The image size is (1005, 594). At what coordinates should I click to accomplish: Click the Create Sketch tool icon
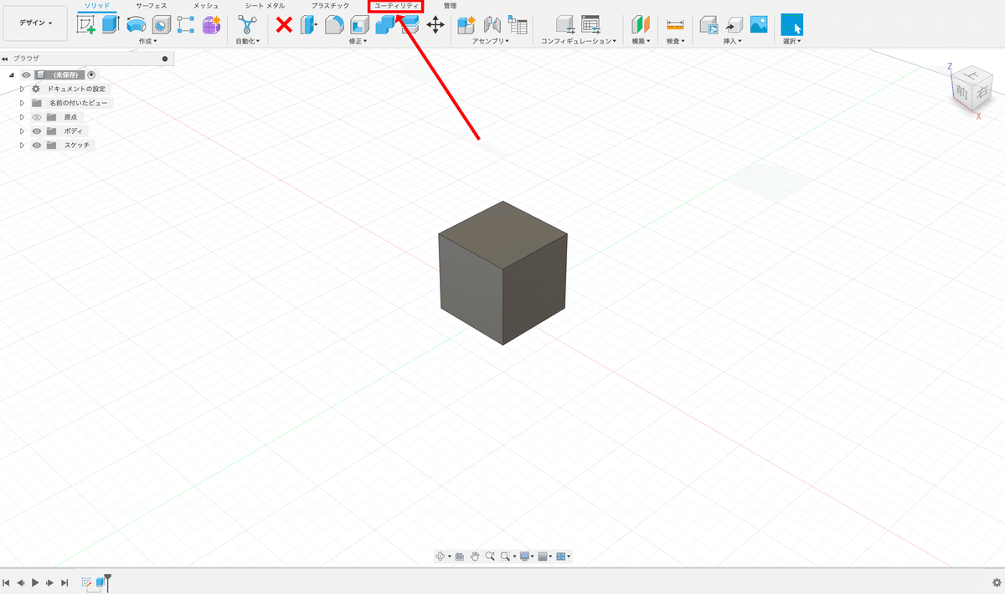[86, 25]
